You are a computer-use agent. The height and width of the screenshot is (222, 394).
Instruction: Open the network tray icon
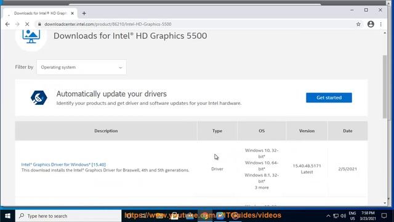[336, 216]
